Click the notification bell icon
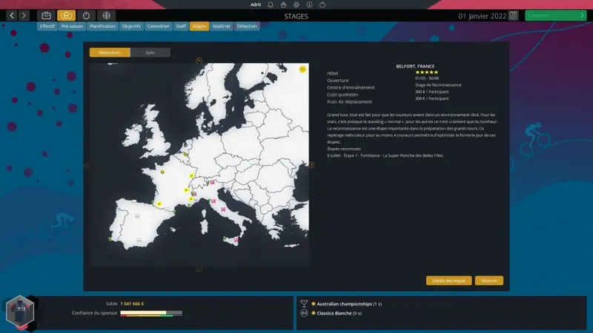 point(272,4)
